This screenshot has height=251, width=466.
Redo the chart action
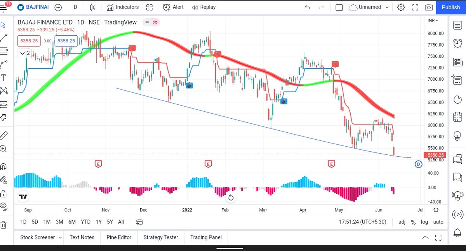321,7
